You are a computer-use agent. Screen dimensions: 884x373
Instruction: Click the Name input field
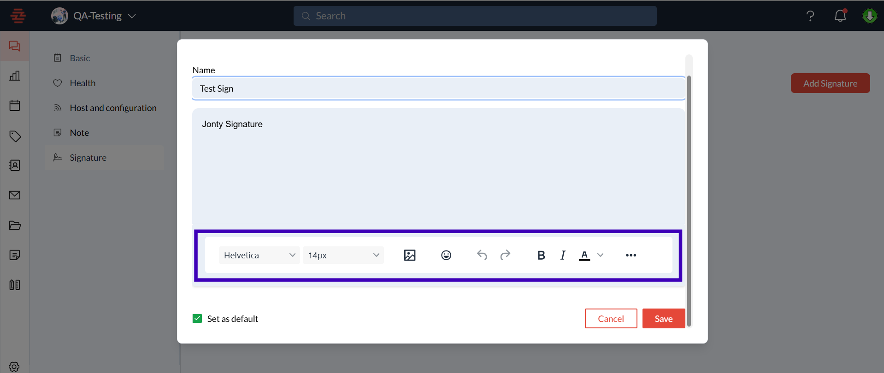(439, 88)
